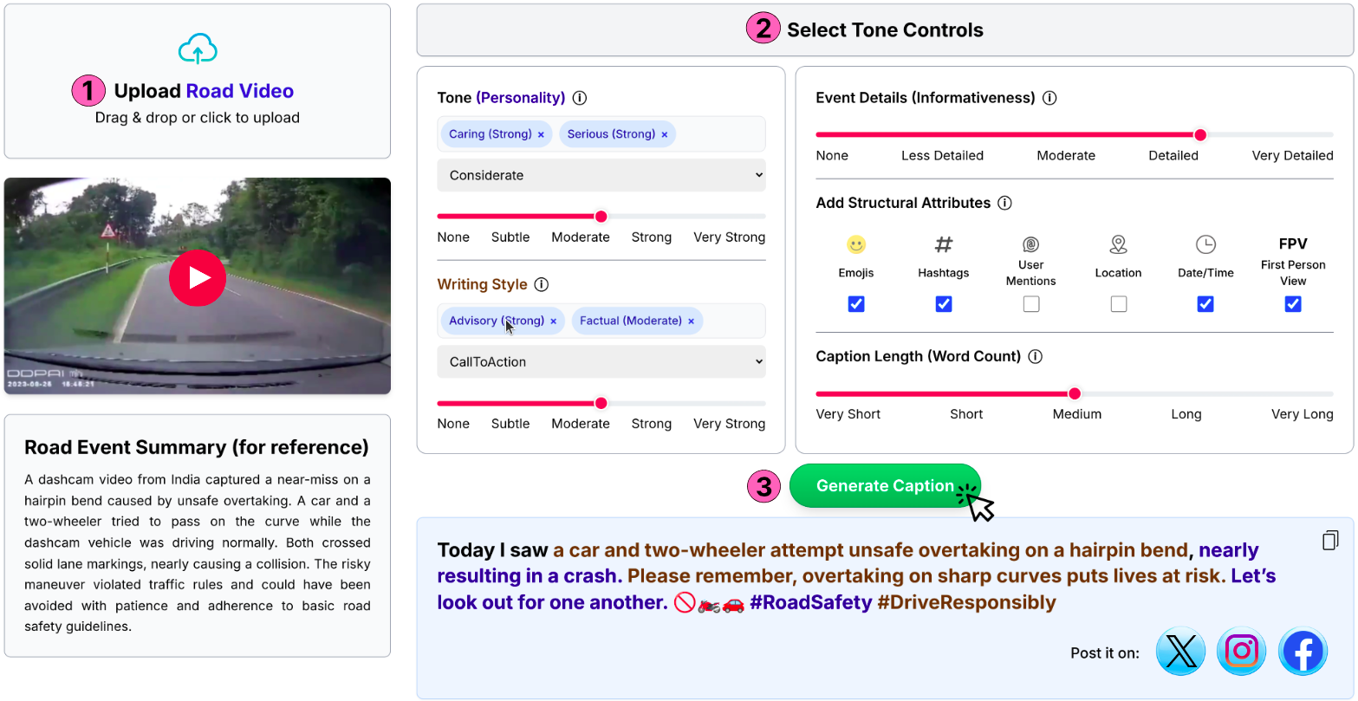Screen dimensions: 1358x701
Task: Click the cloud upload icon
Action: pyautogui.click(x=198, y=49)
